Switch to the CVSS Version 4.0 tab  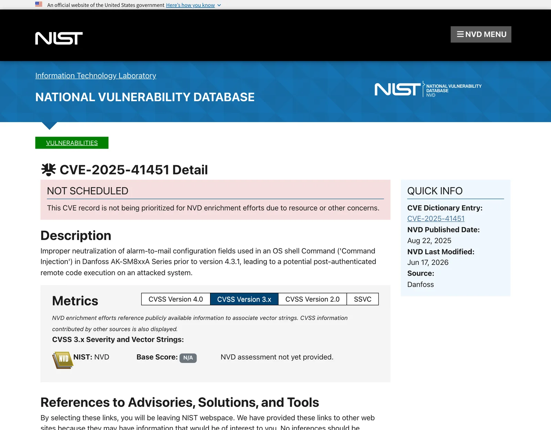tap(176, 299)
